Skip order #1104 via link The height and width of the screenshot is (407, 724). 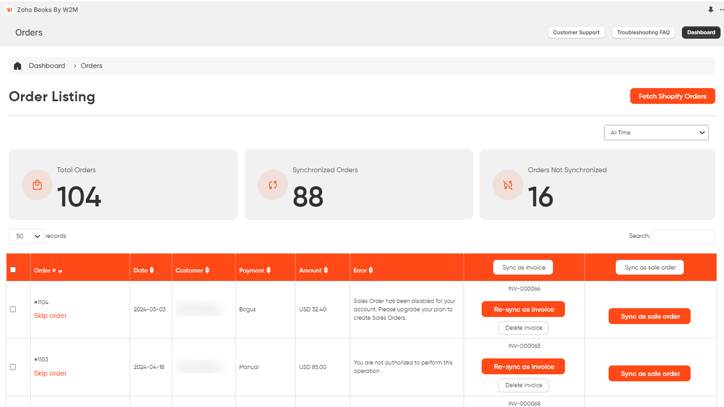pos(50,316)
